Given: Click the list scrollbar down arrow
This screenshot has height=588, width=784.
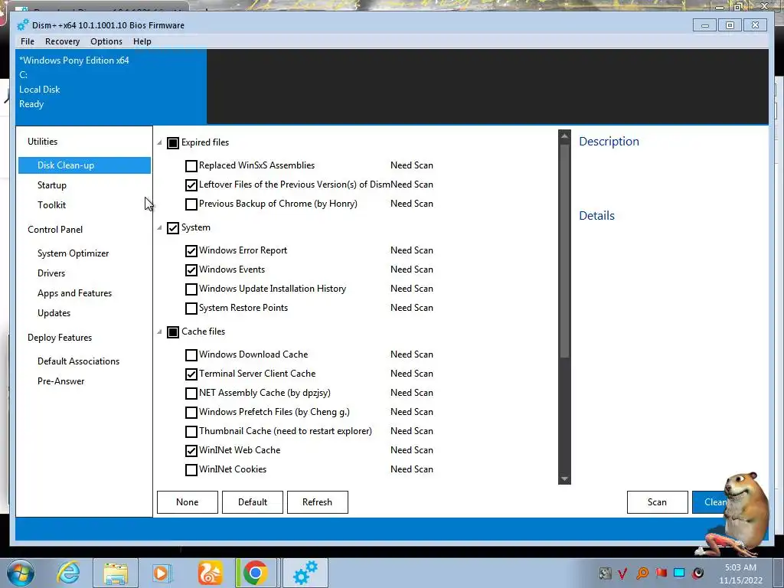Looking at the screenshot, I should pos(564,479).
